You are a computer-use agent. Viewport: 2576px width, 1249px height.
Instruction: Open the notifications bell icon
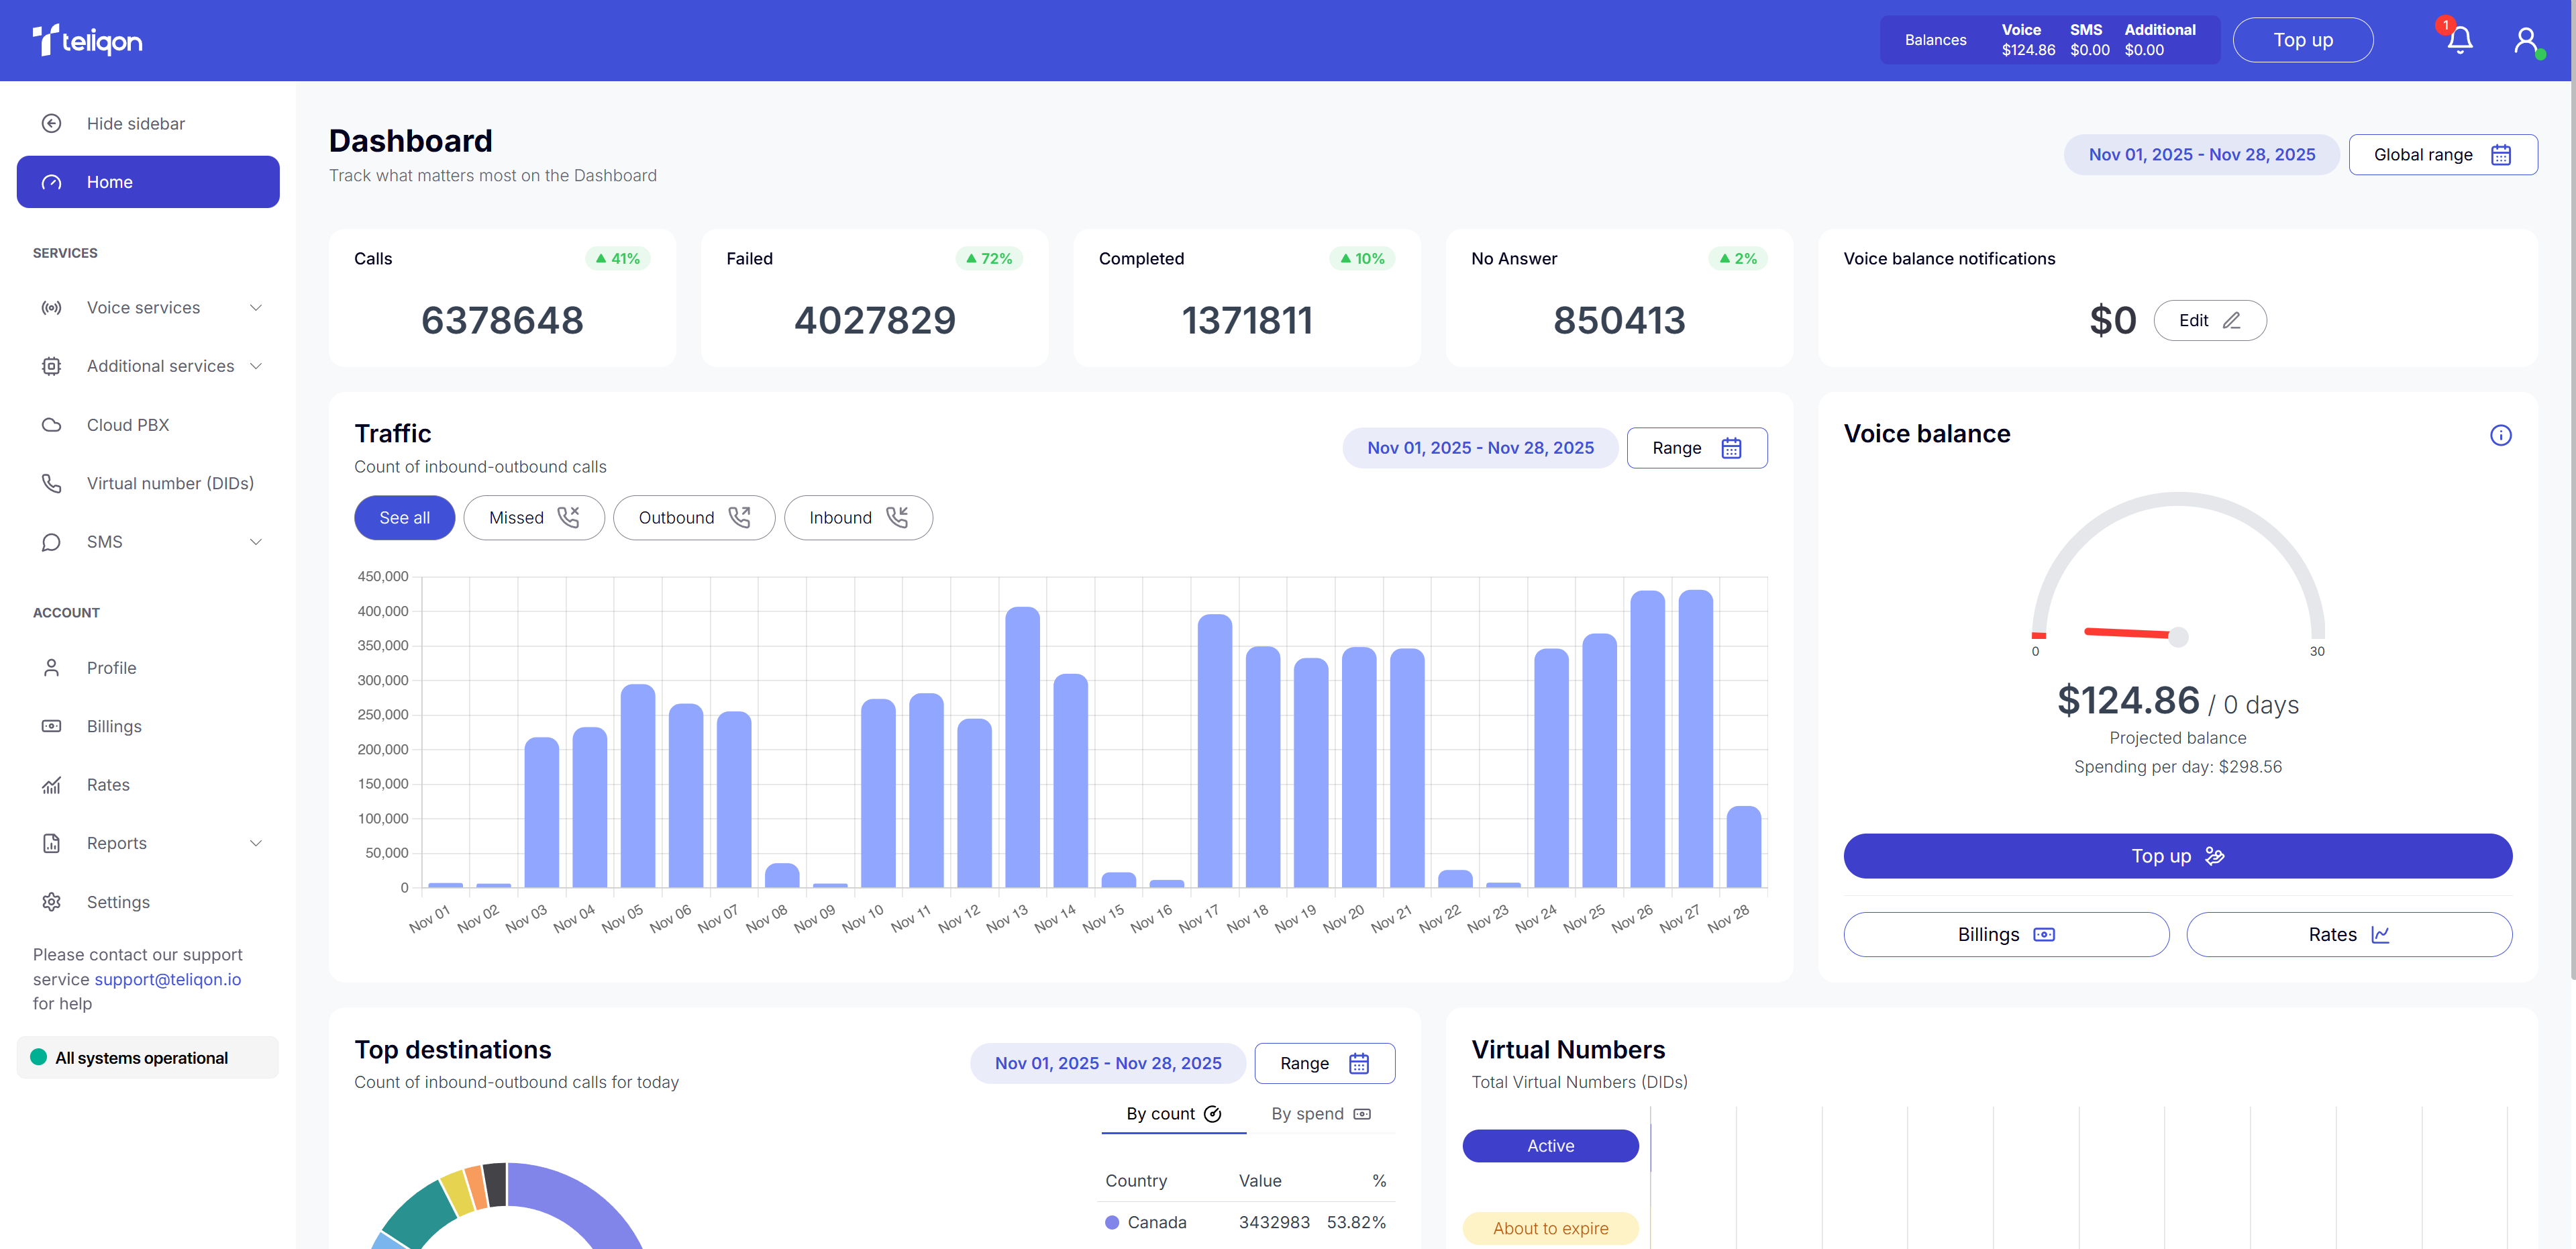click(x=2459, y=40)
